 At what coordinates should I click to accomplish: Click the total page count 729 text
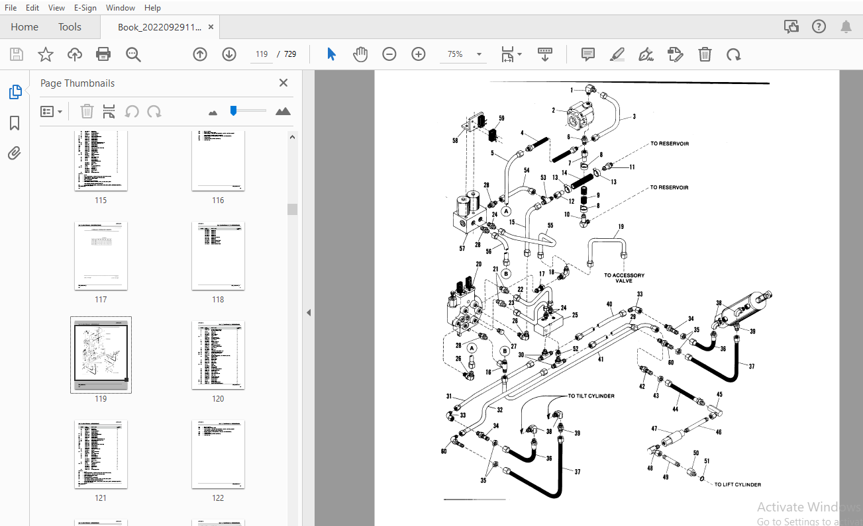click(x=290, y=54)
